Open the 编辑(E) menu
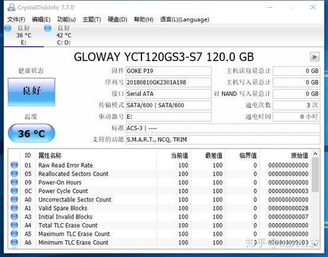The height and width of the screenshot is (257, 328). point(41,20)
